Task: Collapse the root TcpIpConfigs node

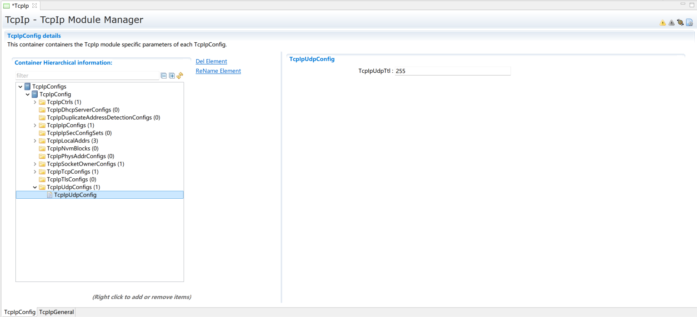Action: (x=20, y=87)
